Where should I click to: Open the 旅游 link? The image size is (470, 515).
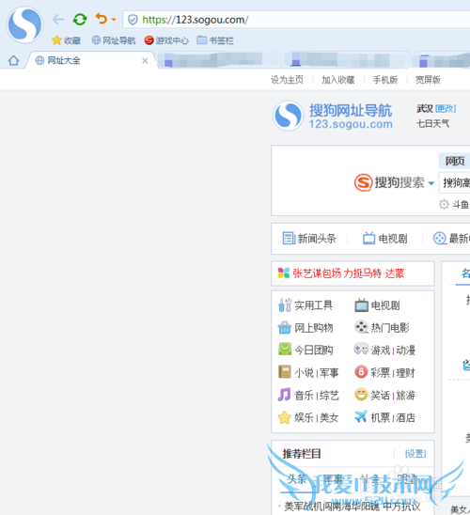(x=406, y=395)
